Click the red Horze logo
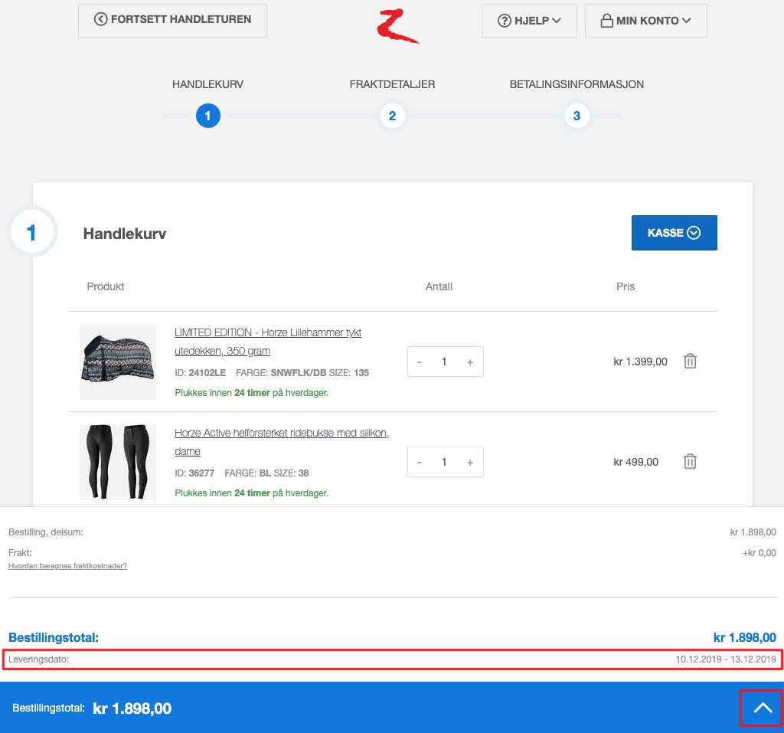 pyautogui.click(x=397, y=27)
